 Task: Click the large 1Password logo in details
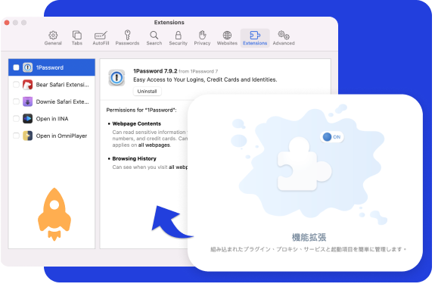point(117,78)
